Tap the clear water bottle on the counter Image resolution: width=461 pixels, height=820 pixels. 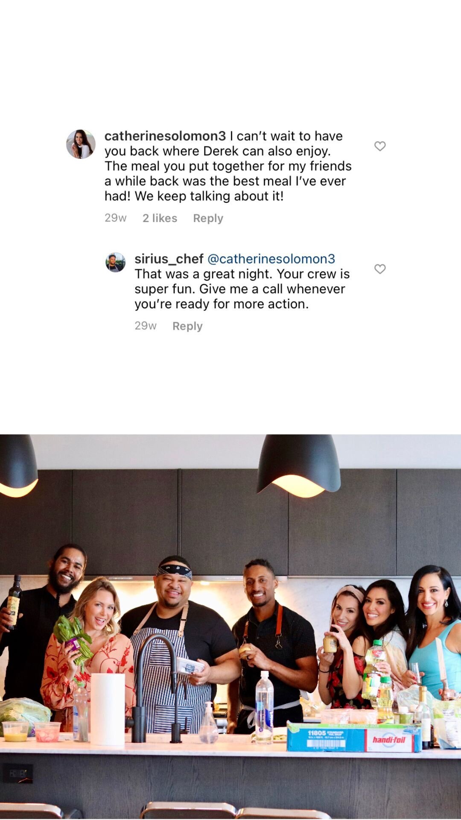click(x=264, y=706)
